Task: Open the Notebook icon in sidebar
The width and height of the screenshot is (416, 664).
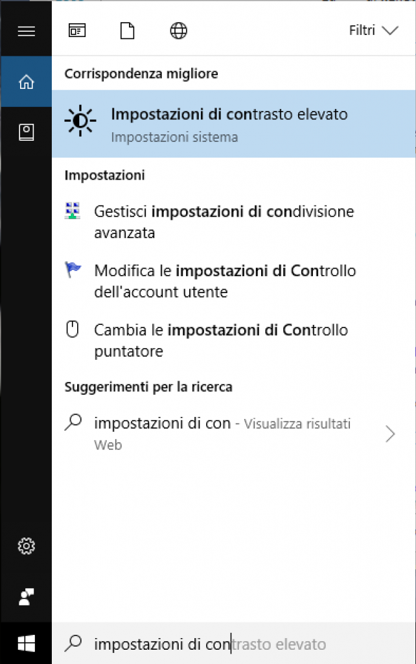Action: (26, 132)
